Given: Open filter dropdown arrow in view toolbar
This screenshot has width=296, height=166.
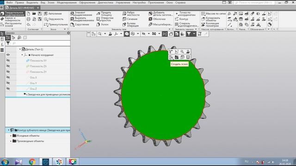Looking at the screenshot, I should 194,34.
